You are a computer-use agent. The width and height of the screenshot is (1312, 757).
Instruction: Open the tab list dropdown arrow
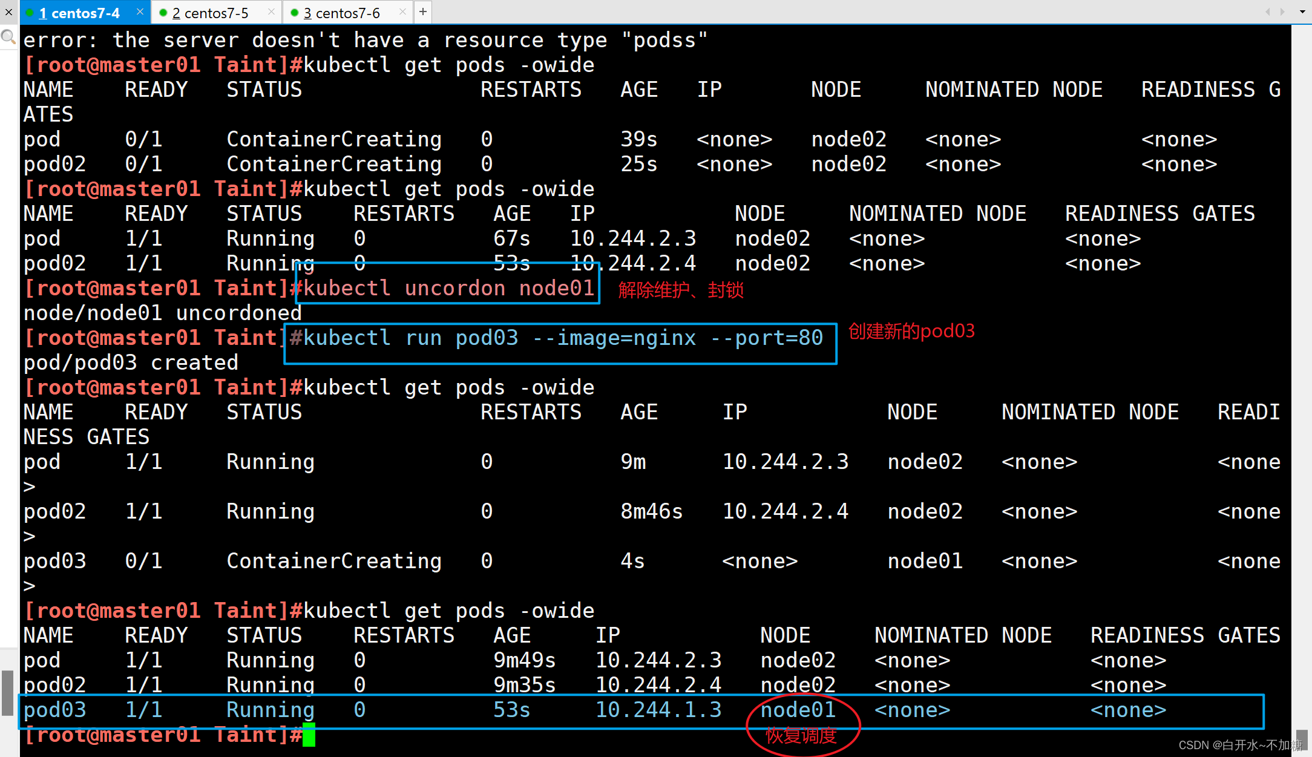1302,11
